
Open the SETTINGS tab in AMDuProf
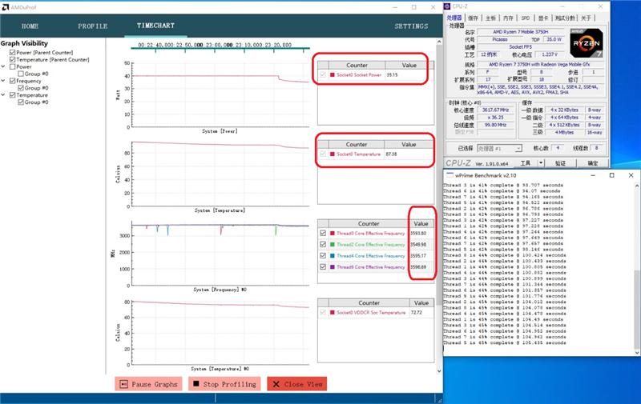click(411, 26)
